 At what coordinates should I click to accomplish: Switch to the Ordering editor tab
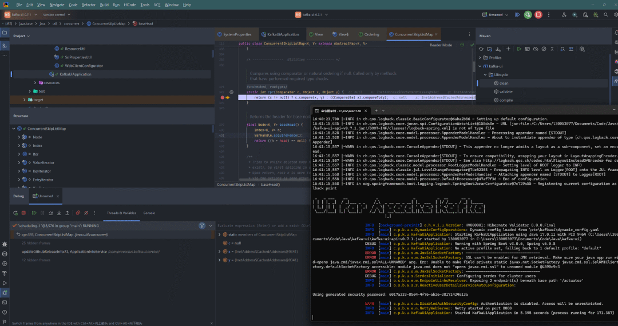[x=369, y=34]
